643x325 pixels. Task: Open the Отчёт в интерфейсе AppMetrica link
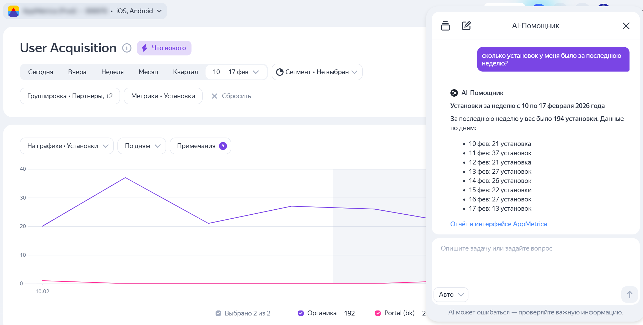point(498,224)
